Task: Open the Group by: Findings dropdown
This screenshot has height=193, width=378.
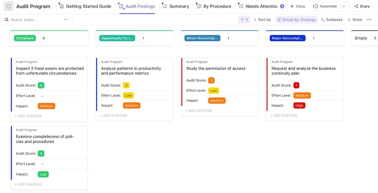Action: click(x=296, y=20)
